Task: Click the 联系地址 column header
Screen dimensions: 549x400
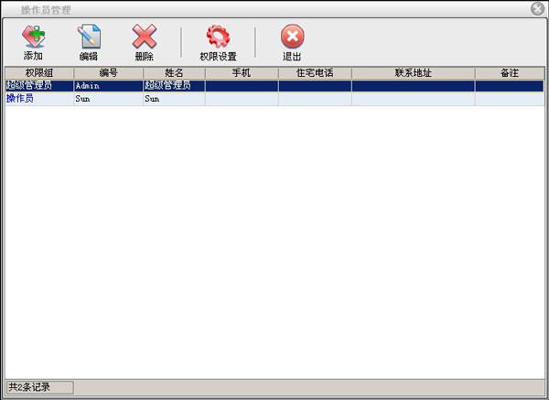Action: tap(413, 72)
